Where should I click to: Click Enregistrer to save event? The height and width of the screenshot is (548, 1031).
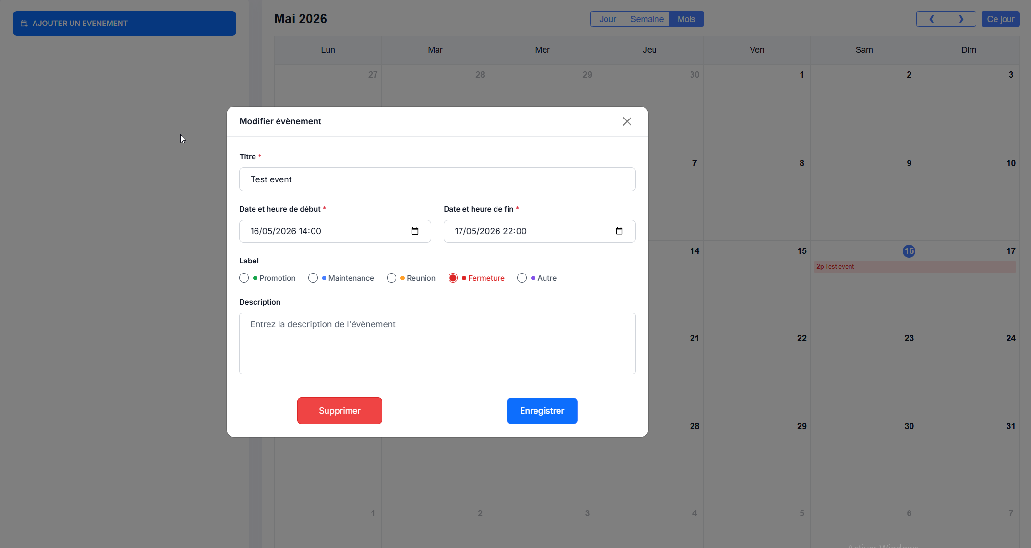542,411
